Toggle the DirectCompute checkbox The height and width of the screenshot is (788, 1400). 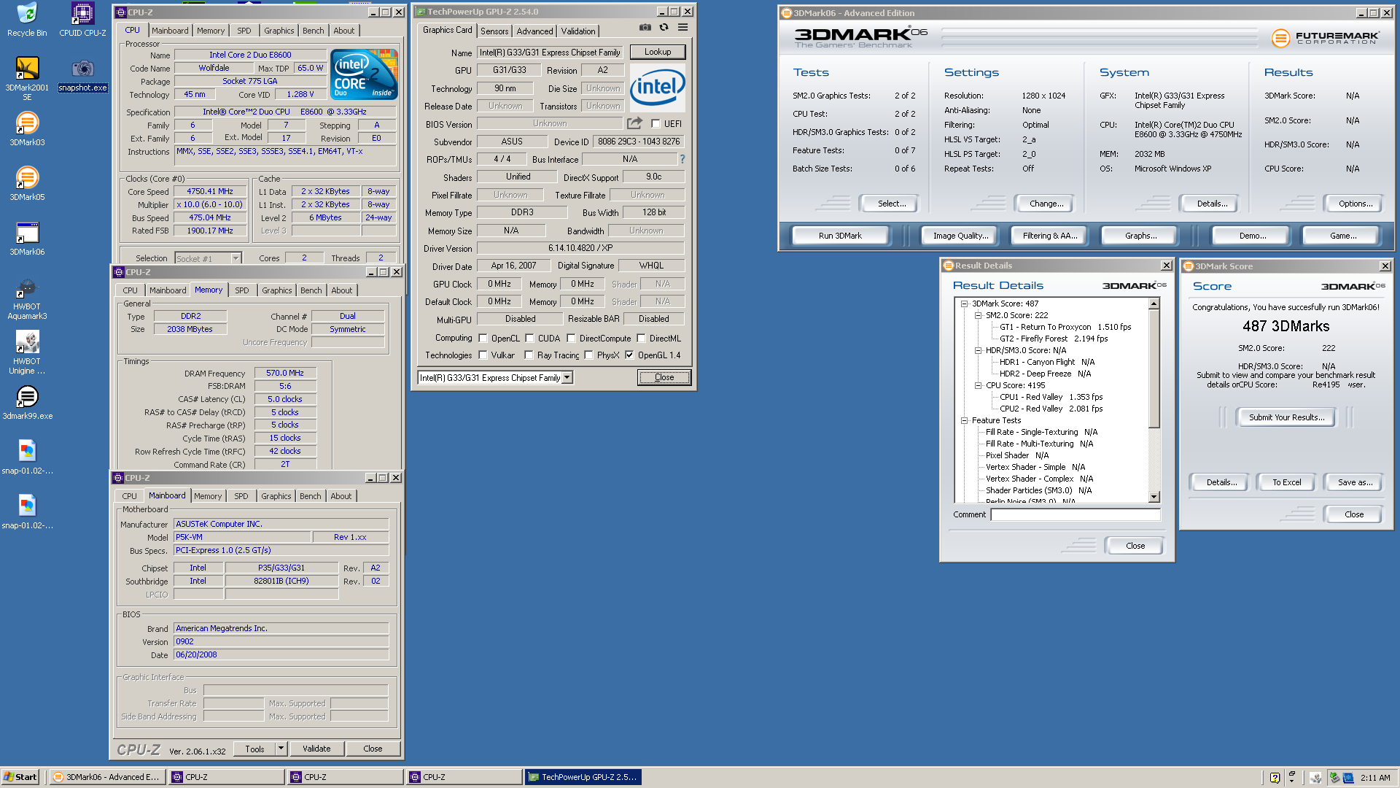(571, 339)
